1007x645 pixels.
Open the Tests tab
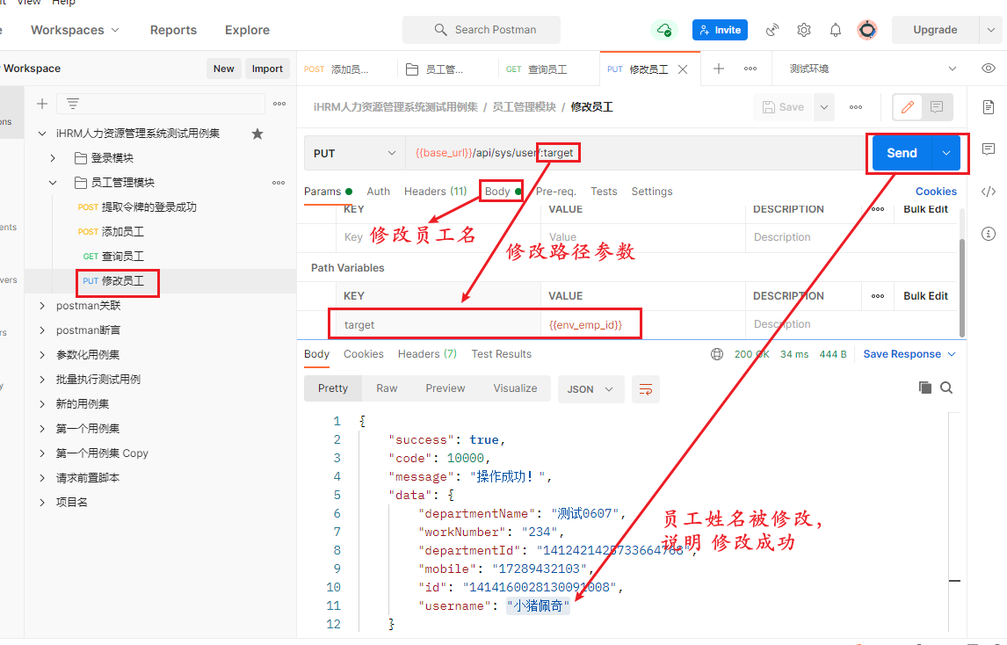click(604, 192)
